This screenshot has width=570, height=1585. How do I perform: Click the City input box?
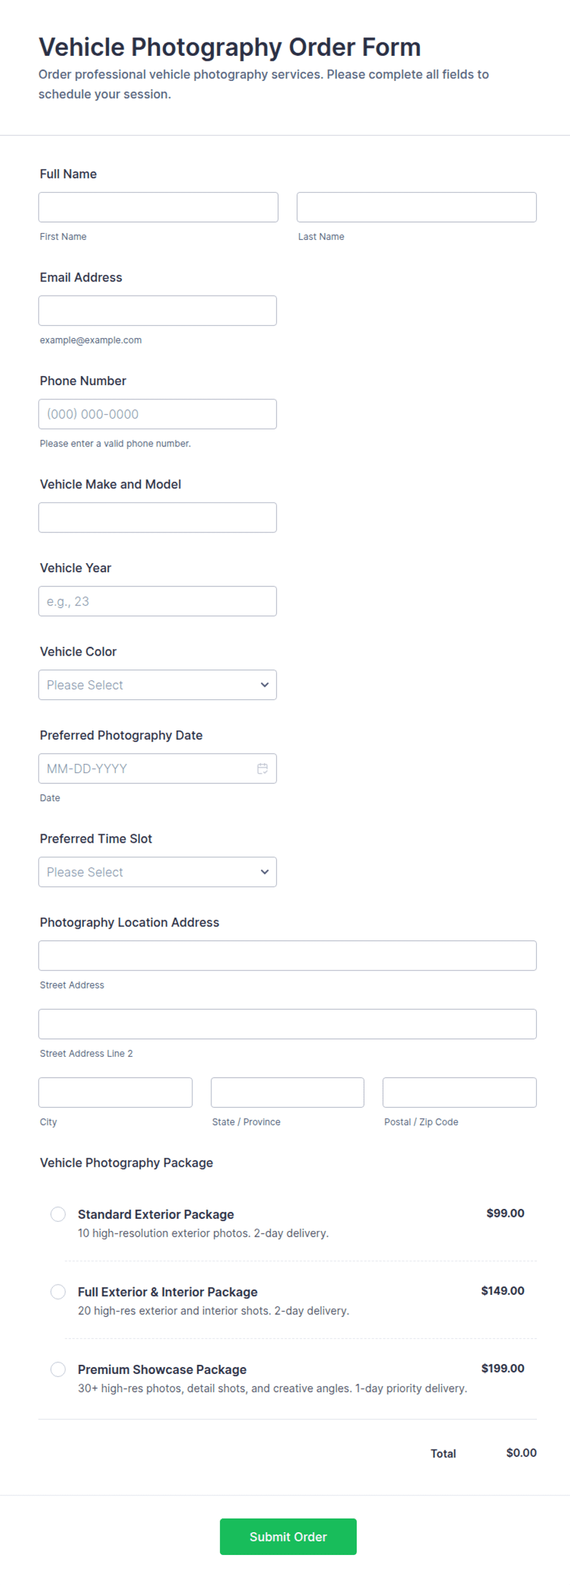coord(116,1092)
